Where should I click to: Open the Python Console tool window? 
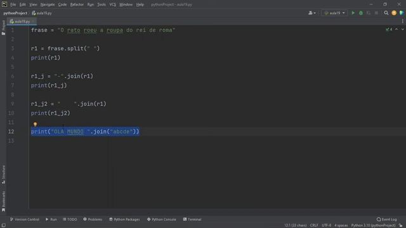click(161, 219)
